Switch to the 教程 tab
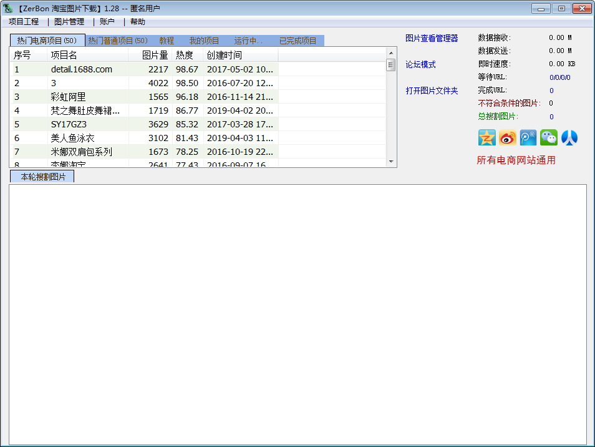The width and height of the screenshot is (595, 447). pos(167,41)
